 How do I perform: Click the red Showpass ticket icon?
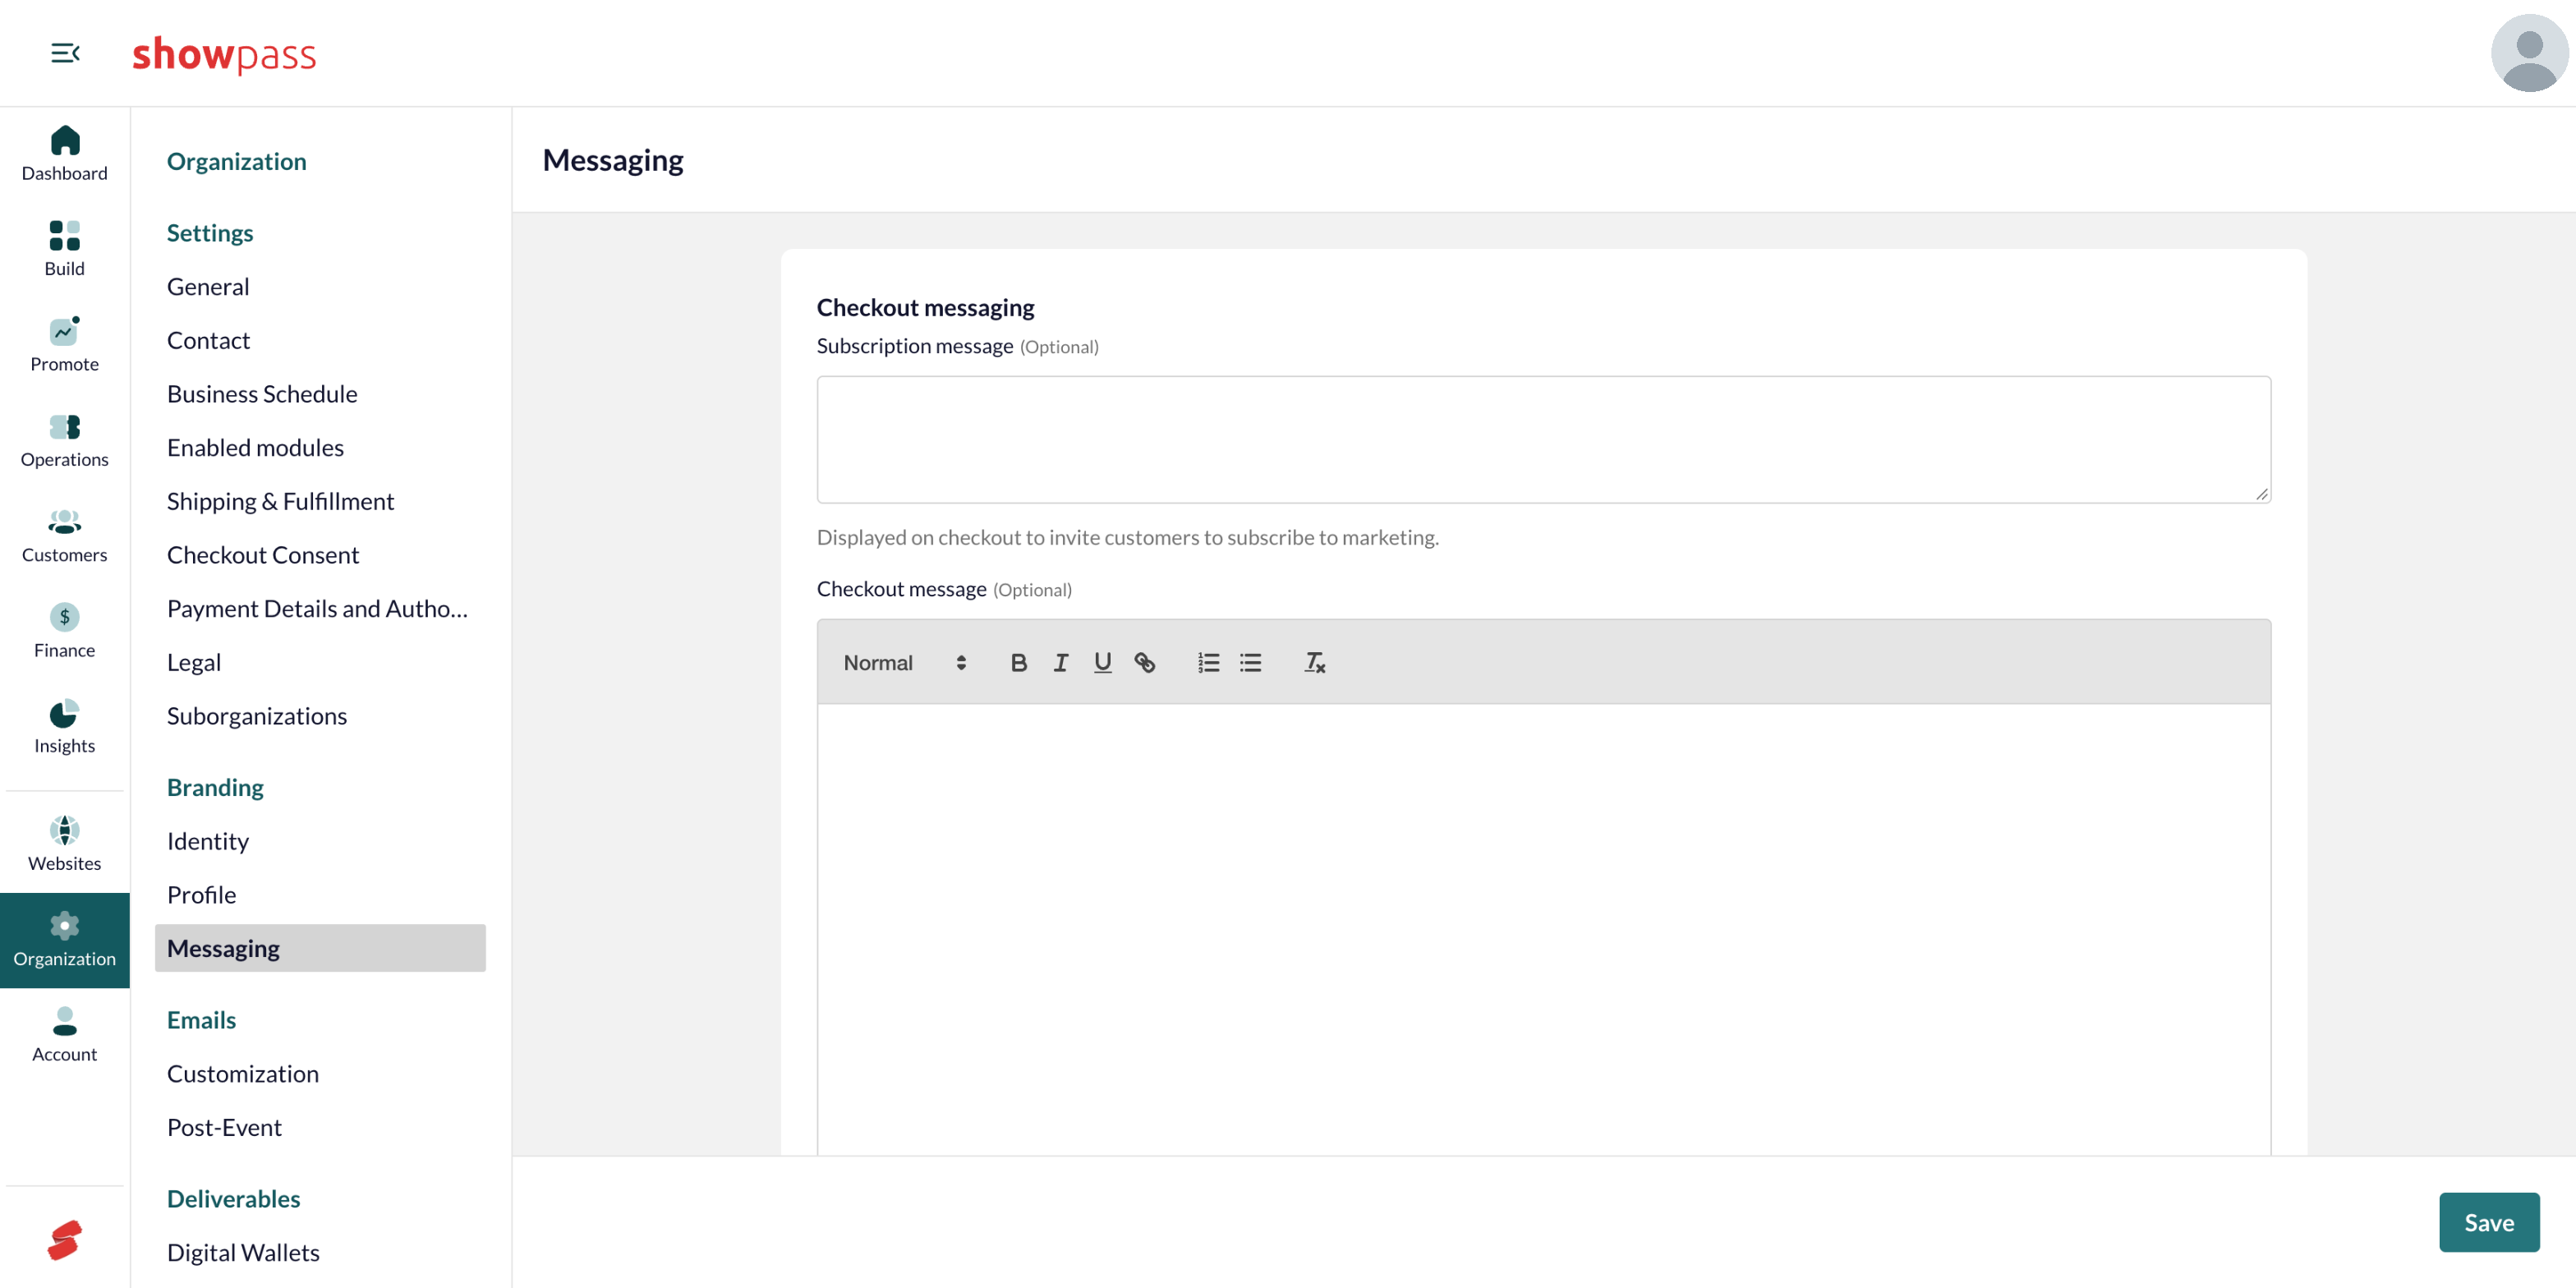pyautogui.click(x=65, y=1240)
